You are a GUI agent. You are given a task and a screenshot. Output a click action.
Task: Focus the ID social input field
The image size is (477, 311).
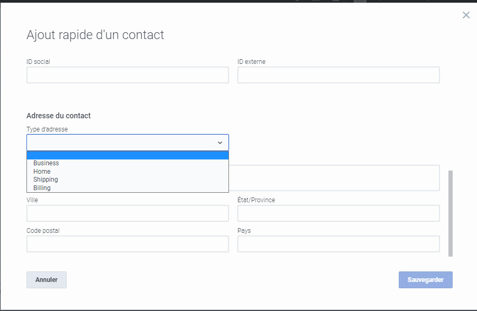click(127, 75)
